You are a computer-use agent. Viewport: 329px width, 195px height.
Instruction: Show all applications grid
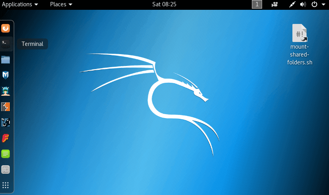[6, 185]
